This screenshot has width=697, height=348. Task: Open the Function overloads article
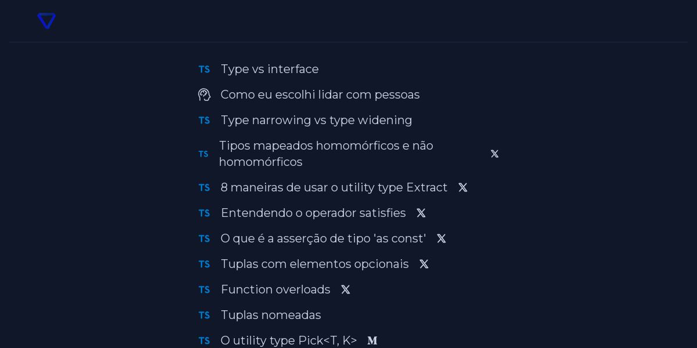coord(275,289)
